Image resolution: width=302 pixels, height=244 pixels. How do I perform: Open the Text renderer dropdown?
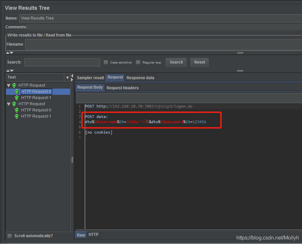(x=68, y=78)
